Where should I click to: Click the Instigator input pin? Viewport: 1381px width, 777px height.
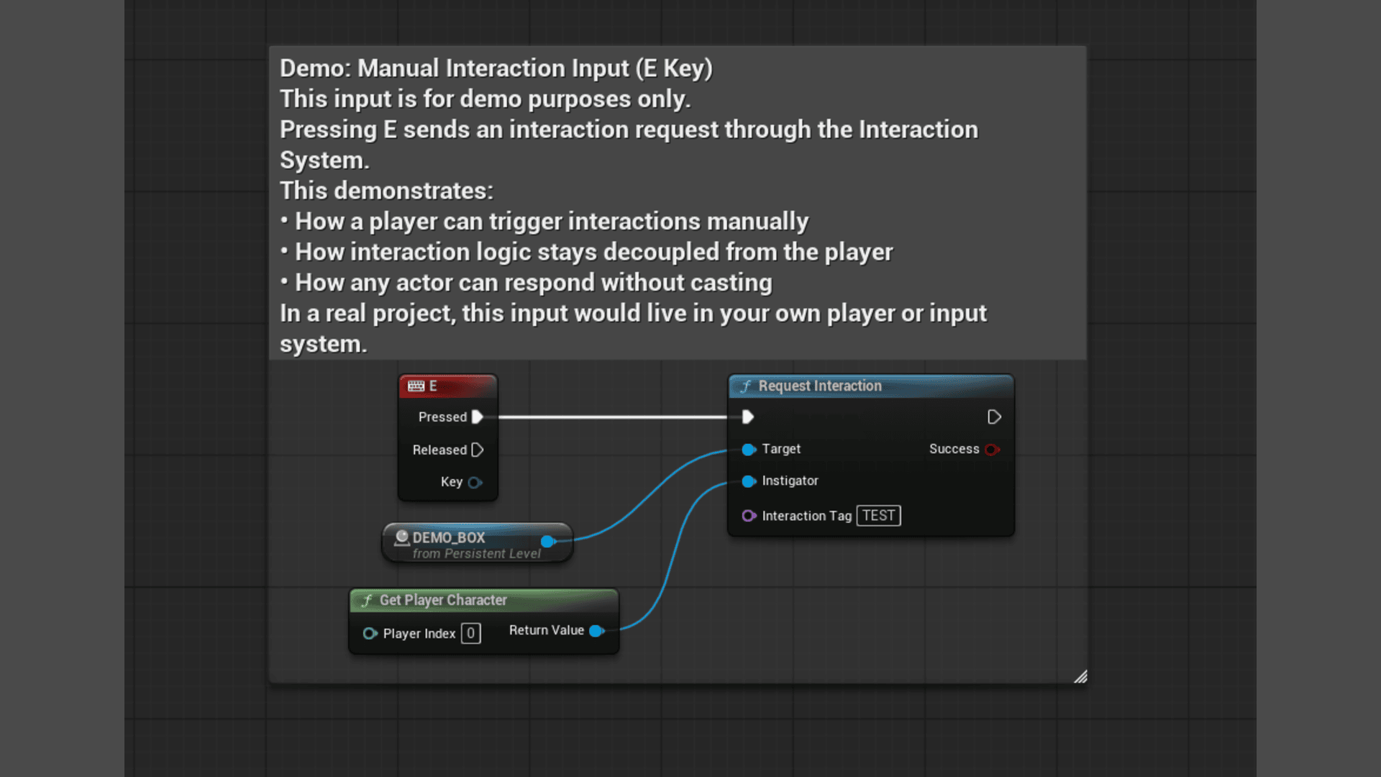point(748,481)
